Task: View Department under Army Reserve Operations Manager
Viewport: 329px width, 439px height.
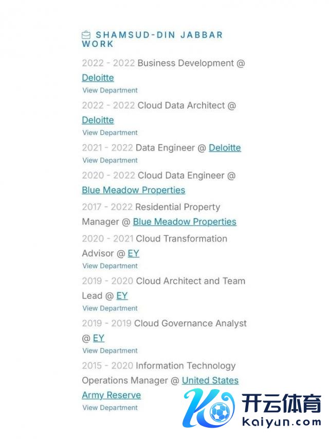Action: click(110, 408)
